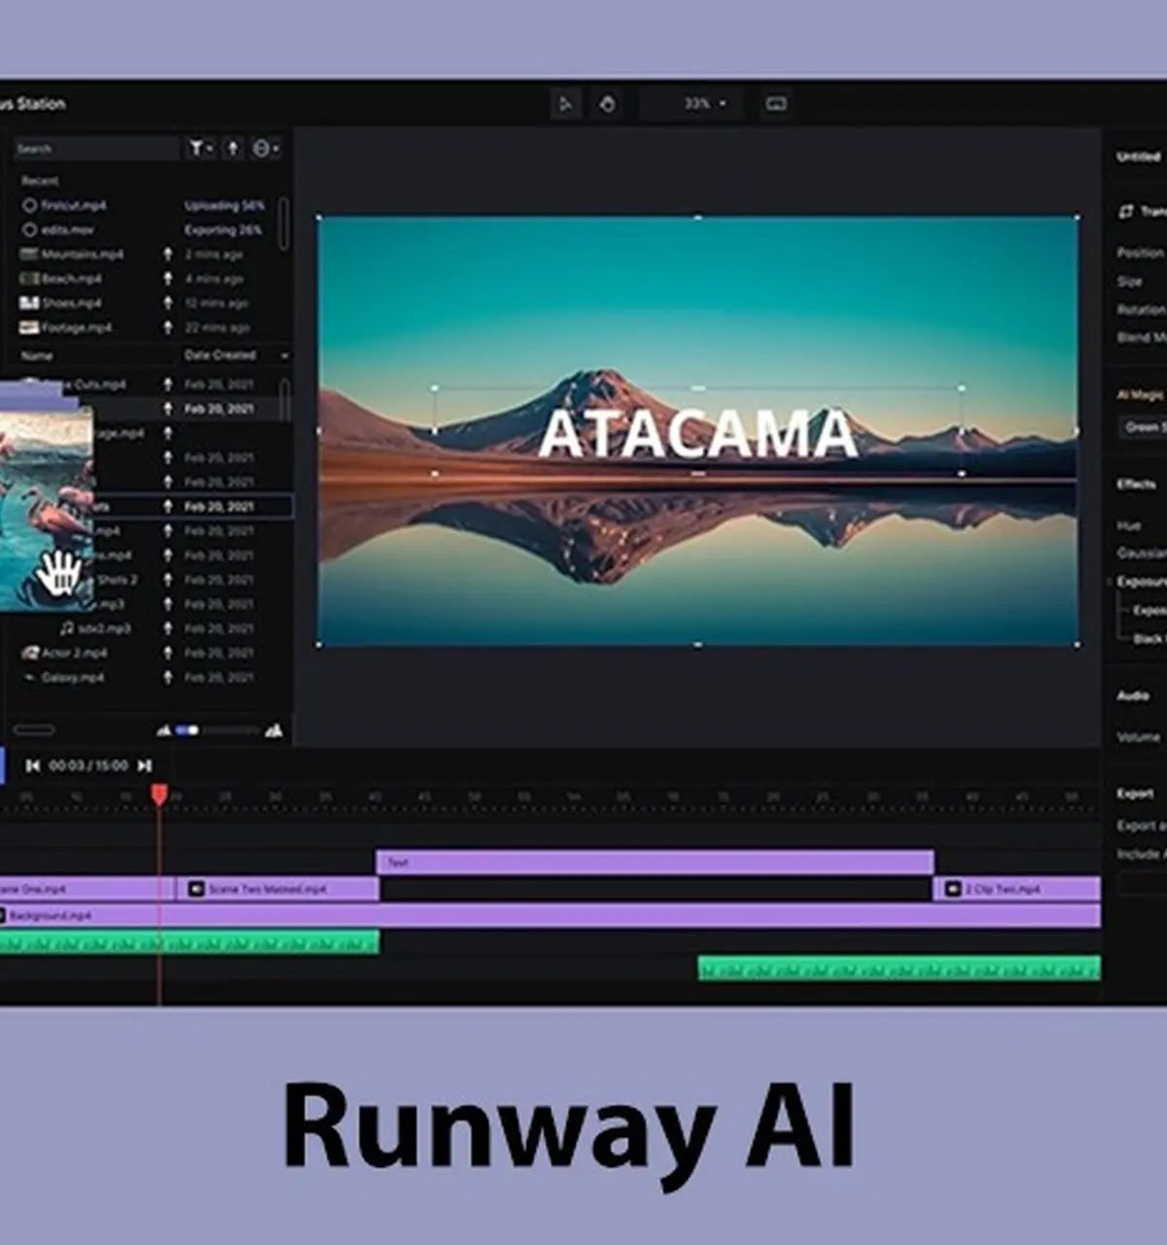Select the hand pan tool

pos(608,103)
